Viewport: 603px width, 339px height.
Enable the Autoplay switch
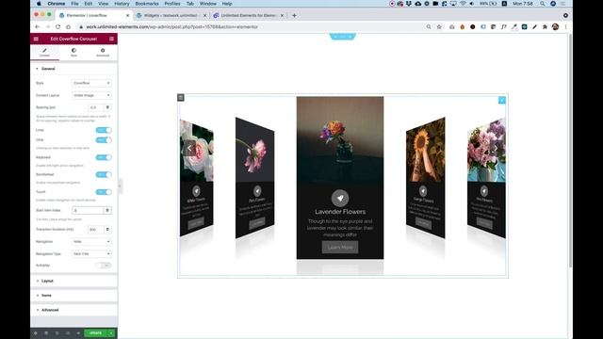tap(104, 266)
